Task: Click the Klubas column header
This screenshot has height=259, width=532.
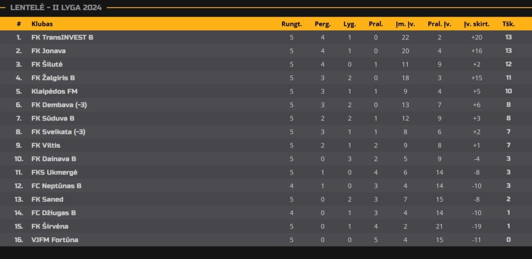Action: click(42, 24)
